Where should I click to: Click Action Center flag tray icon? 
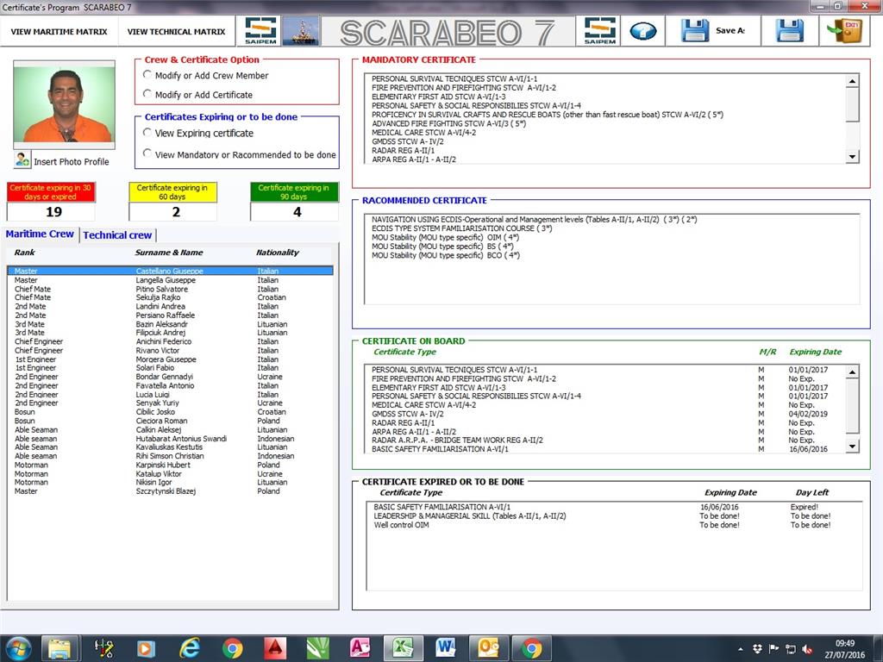[x=774, y=648]
